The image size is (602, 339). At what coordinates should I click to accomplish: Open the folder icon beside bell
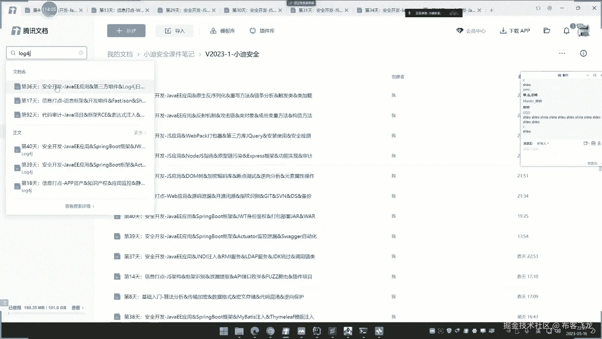547,31
